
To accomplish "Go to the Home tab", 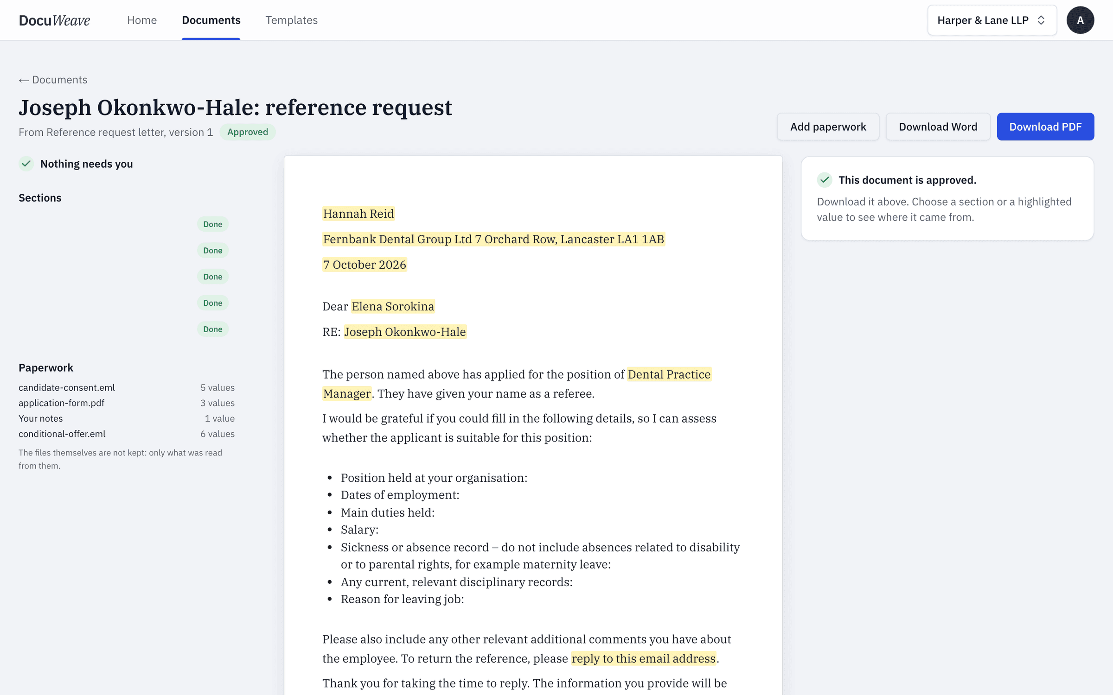I will click(x=142, y=20).
